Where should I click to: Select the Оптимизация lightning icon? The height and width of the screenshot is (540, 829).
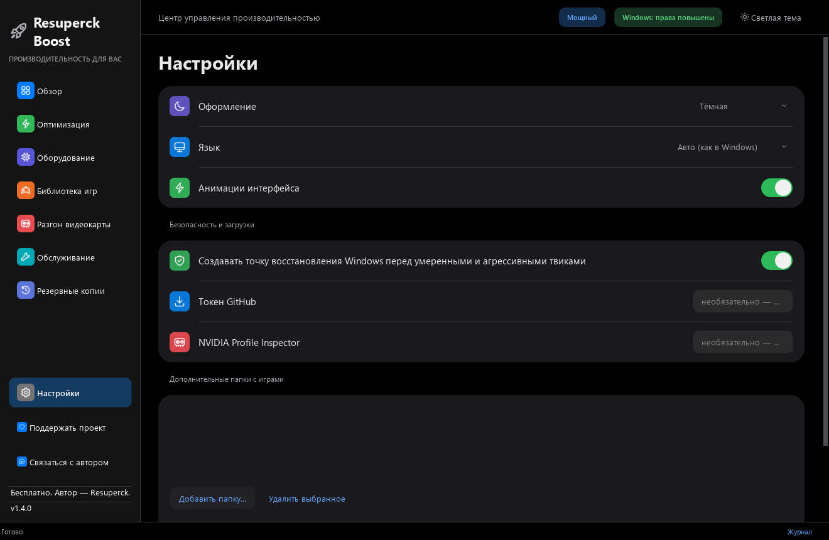pyautogui.click(x=26, y=124)
